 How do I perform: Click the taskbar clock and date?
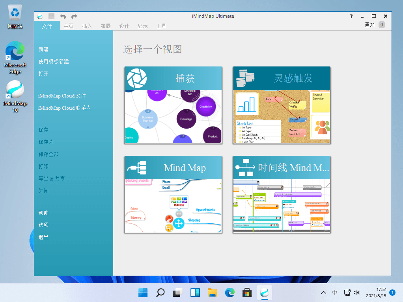tap(376, 293)
